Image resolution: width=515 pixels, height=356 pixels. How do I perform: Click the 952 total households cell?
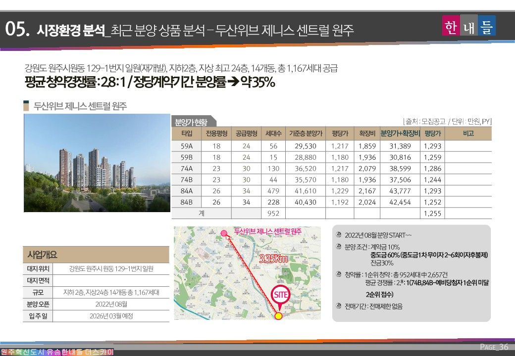(273, 213)
